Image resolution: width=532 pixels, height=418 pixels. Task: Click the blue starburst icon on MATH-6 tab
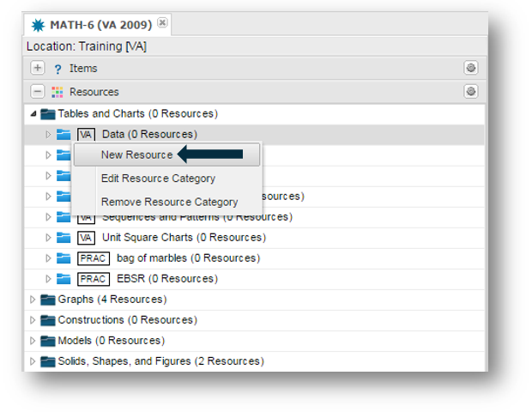(x=38, y=25)
